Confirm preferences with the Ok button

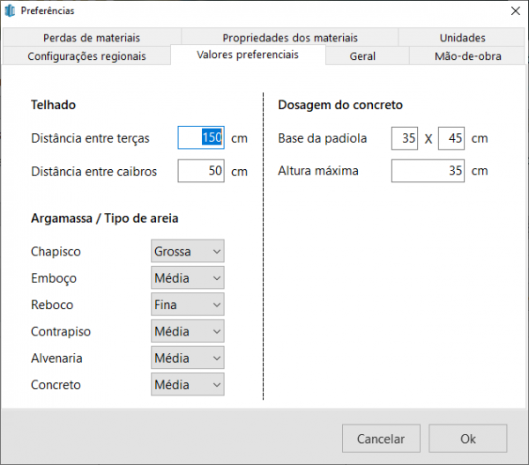coord(467,439)
